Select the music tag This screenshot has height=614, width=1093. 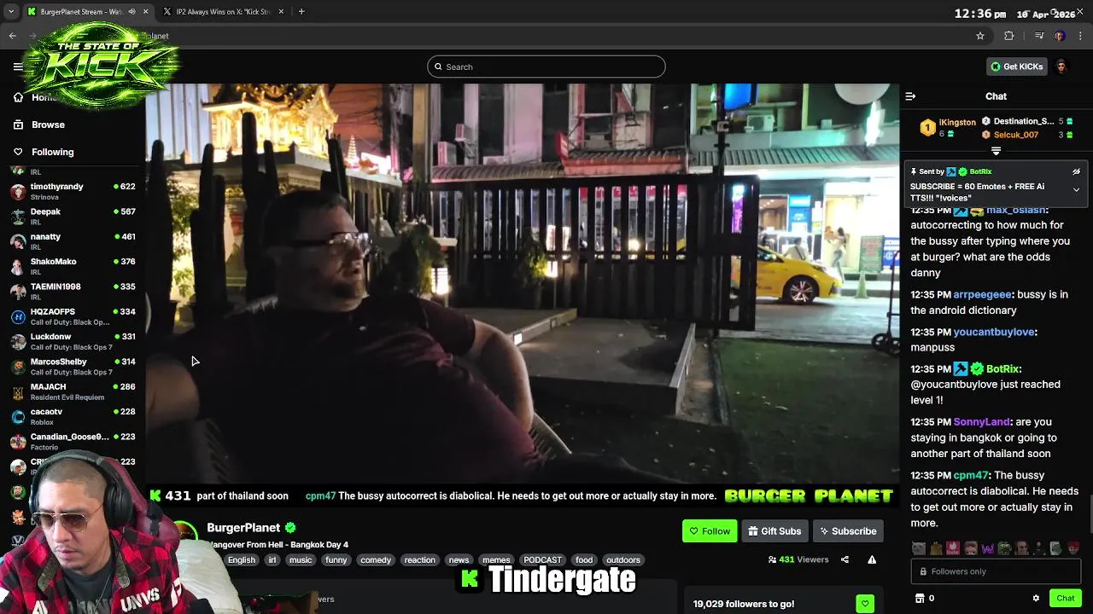point(301,560)
